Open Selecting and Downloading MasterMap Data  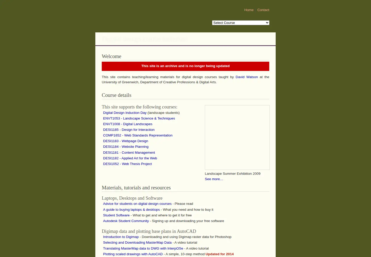point(137,243)
